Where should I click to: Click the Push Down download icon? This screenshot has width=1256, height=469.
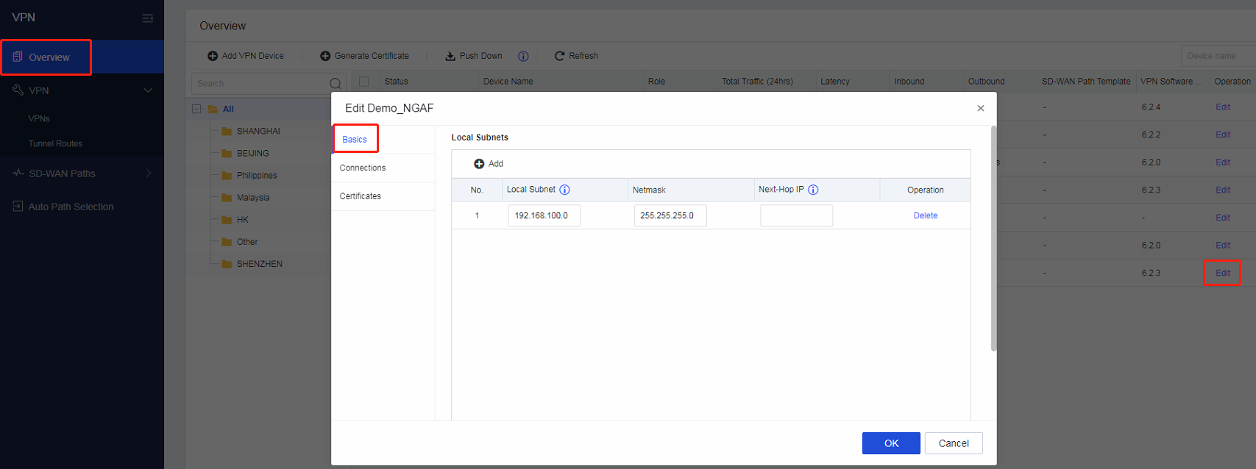(450, 56)
